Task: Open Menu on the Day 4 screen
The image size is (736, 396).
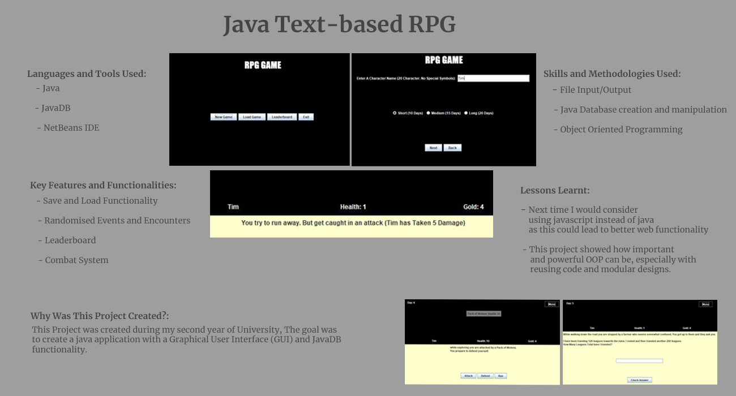Action: click(551, 304)
